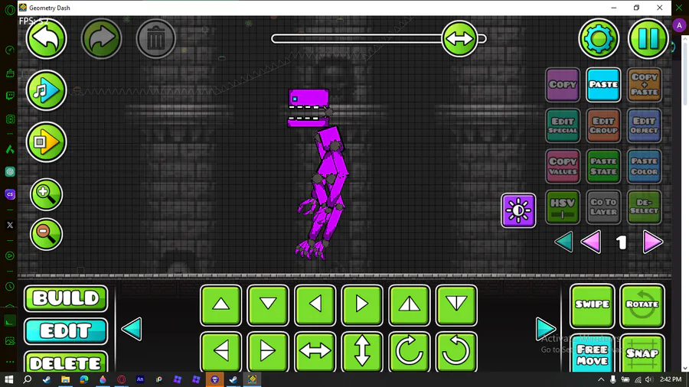Go to previous edit button page
The height and width of the screenshot is (387, 689).
click(x=132, y=329)
